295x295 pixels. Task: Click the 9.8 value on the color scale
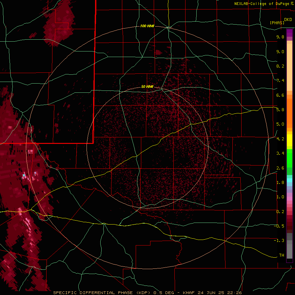[280, 37]
